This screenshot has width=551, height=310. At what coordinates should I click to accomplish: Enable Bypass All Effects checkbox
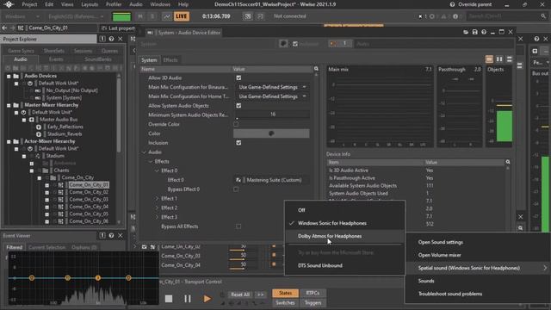238,226
